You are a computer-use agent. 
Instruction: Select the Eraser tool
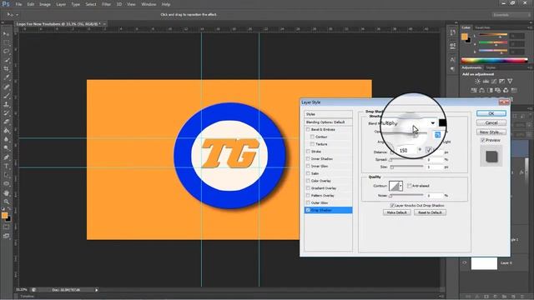coord(6,122)
